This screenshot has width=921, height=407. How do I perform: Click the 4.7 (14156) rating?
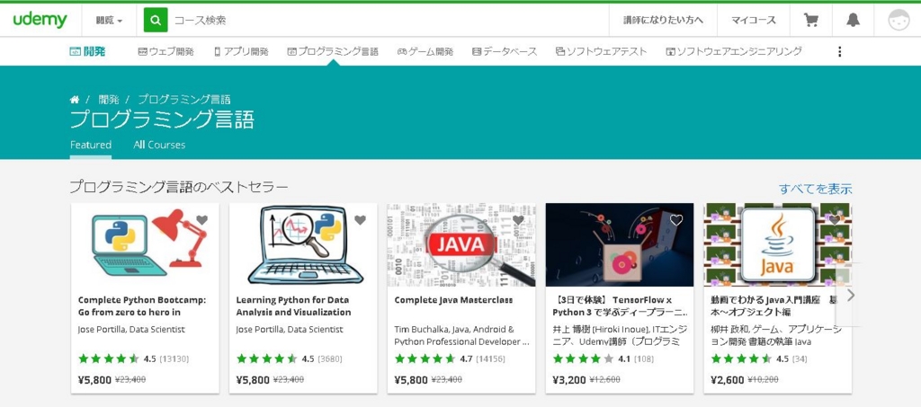click(x=450, y=358)
